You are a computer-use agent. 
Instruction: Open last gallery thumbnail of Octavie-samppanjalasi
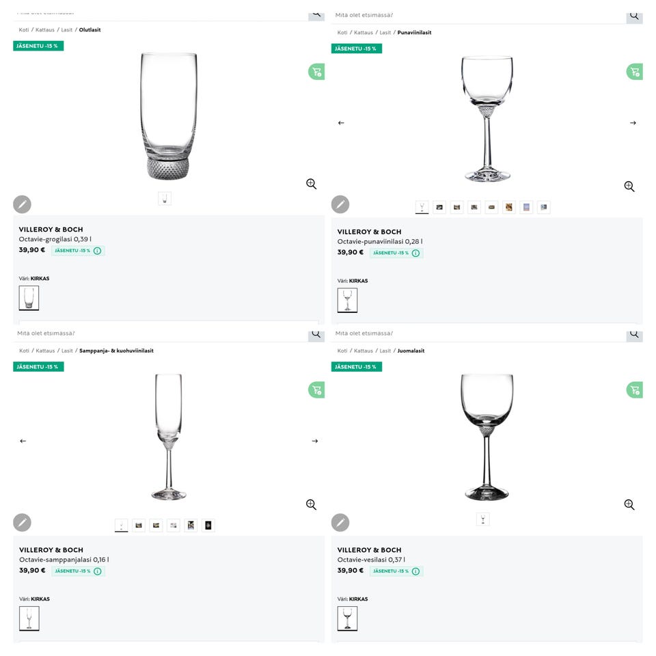(x=208, y=525)
